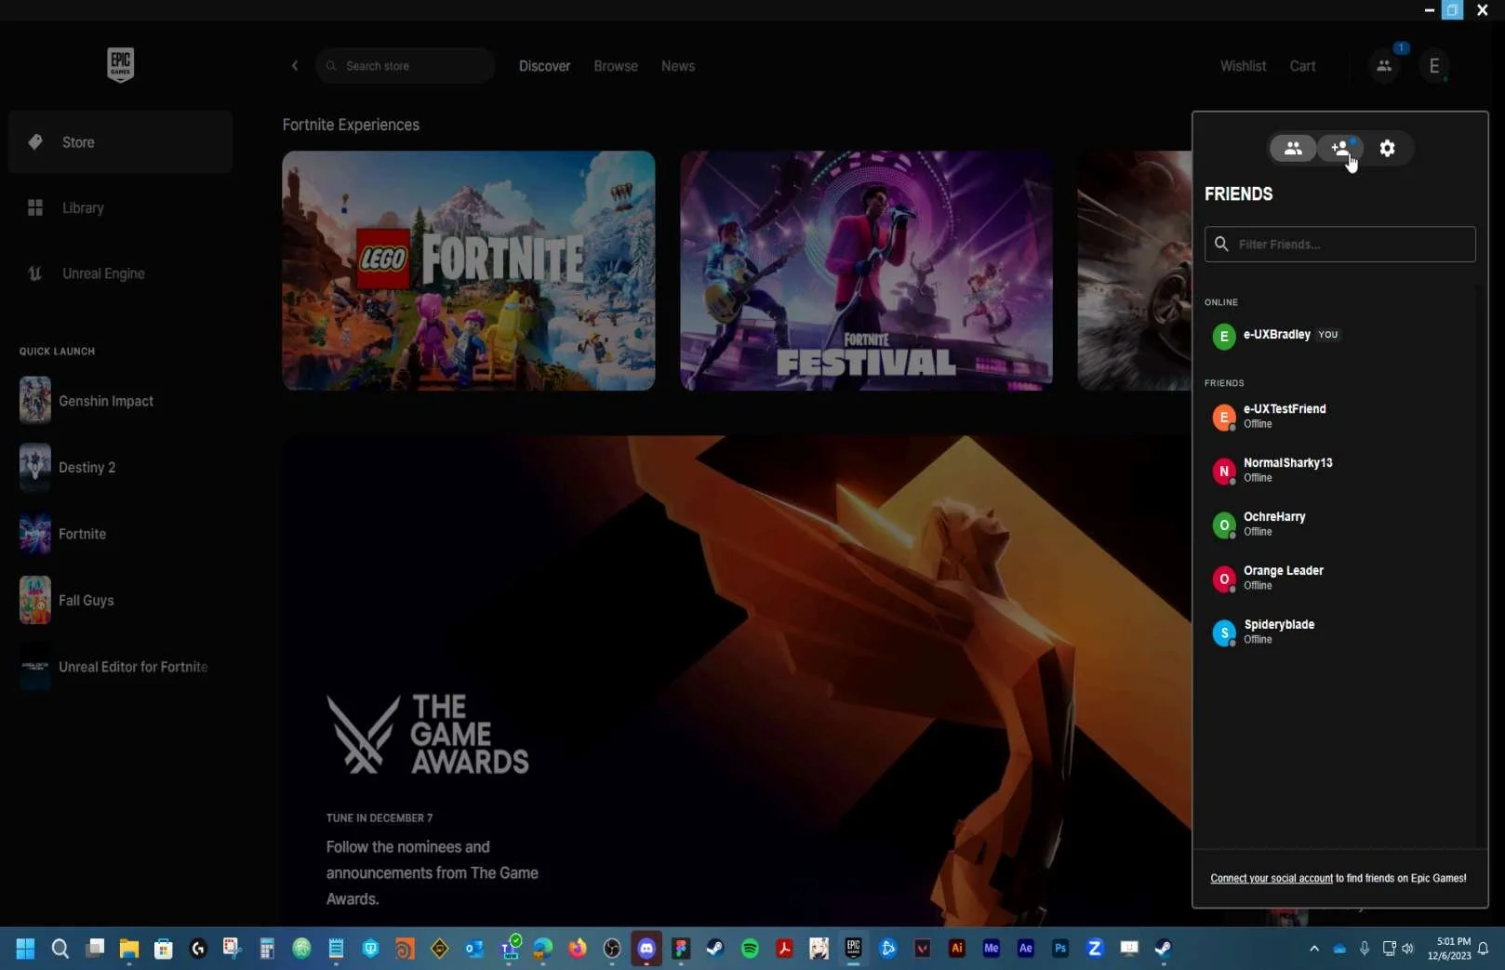Open OBS Studio from the taskbar

[x=612, y=949]
